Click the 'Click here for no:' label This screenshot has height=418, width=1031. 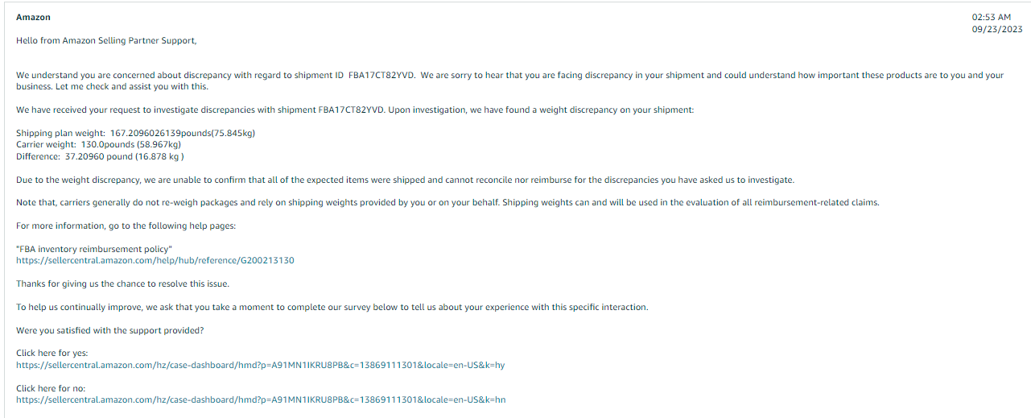click(51, 388)
